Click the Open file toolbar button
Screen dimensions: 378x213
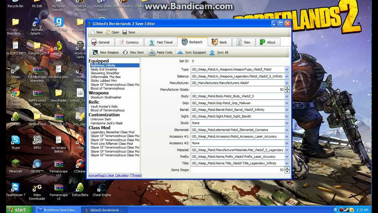coord(113,32)
